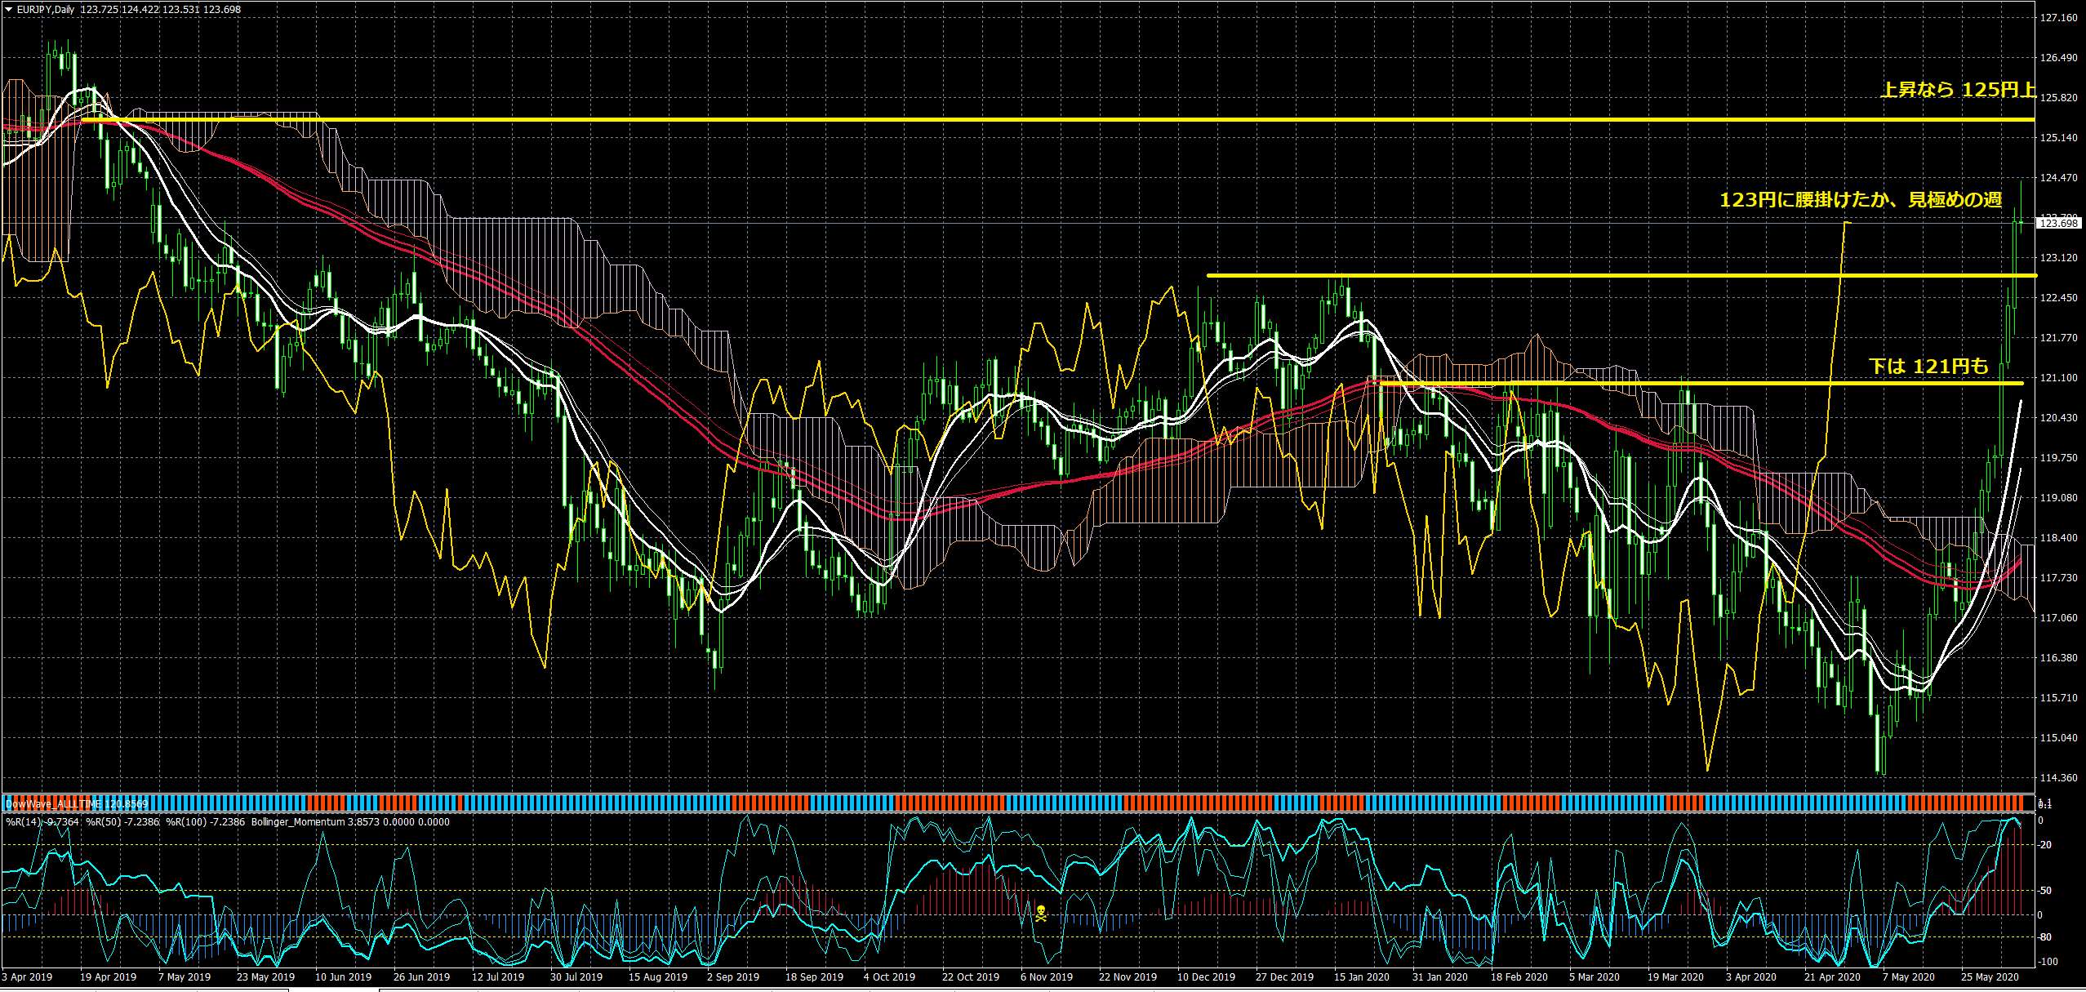Click the -100 level on oscillator scale
The height and width of the screenshot is (992, 2086).
tap(2047, 962)
